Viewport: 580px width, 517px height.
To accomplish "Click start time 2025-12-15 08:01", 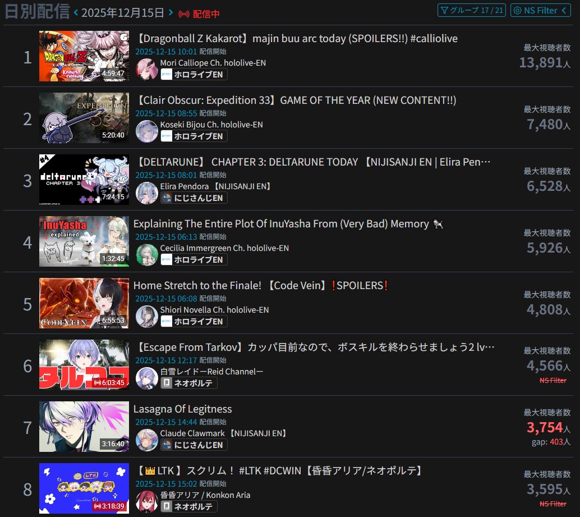I will click(x=166, y=175).
